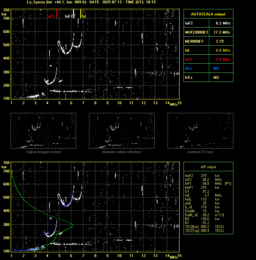Select the fxI value 6.8 MHz
Viewport: 256px width, 260px height.
[x=223, y=50]
